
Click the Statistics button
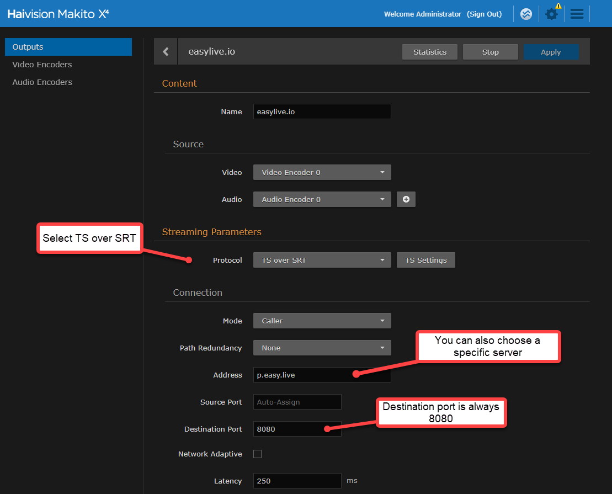[430, 52]
